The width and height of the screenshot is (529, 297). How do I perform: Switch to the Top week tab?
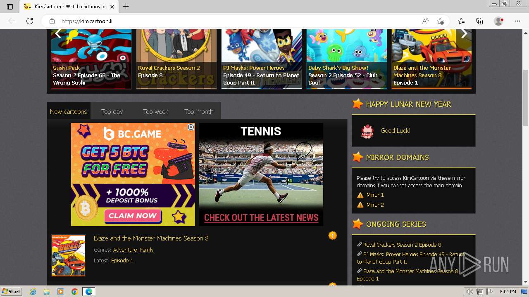click(x=155, y=111)
